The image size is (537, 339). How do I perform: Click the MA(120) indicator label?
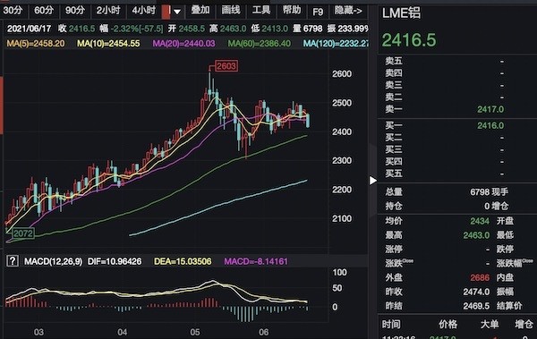[x=336, y=44]
